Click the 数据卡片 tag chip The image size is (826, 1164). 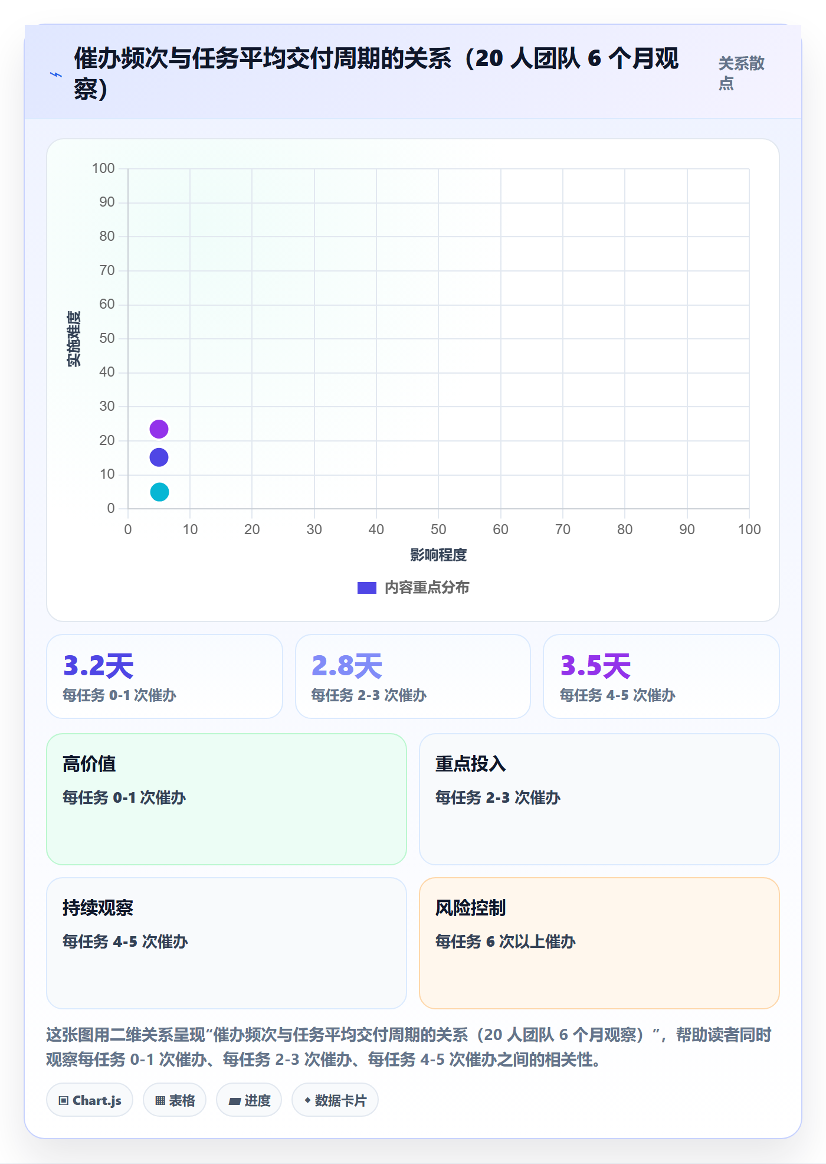[335, 1100]
